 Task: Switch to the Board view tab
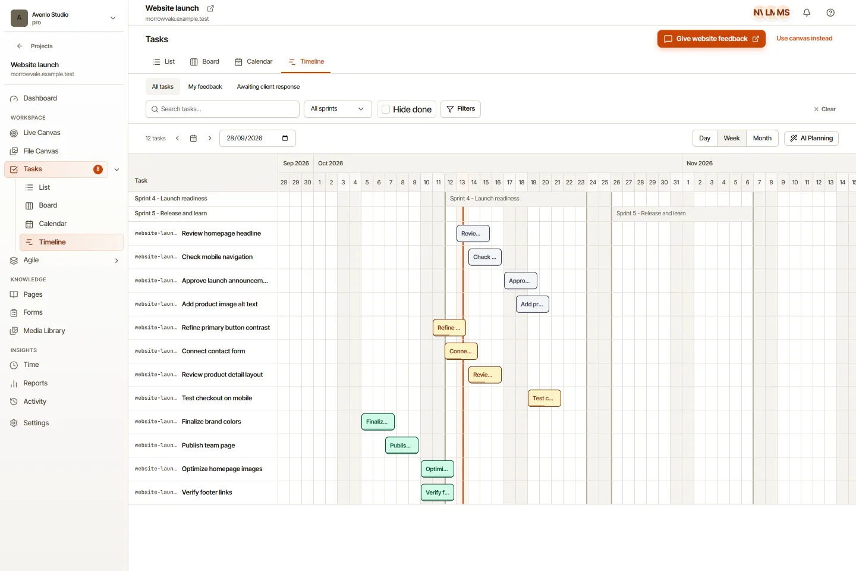coord(204,62)
